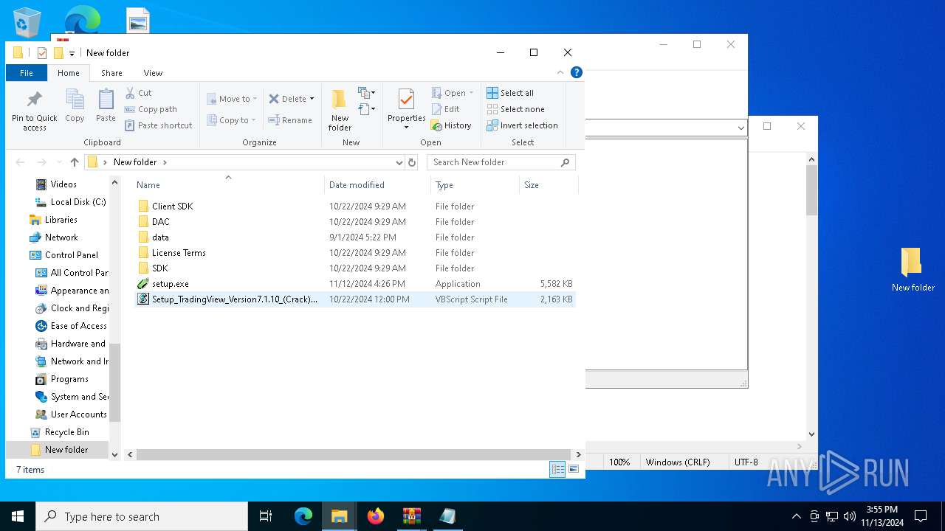Open Microsoft Edge from taskbar
Image resolution: width=945 pixels, height=531 pixels.
[x=303, y=516]
